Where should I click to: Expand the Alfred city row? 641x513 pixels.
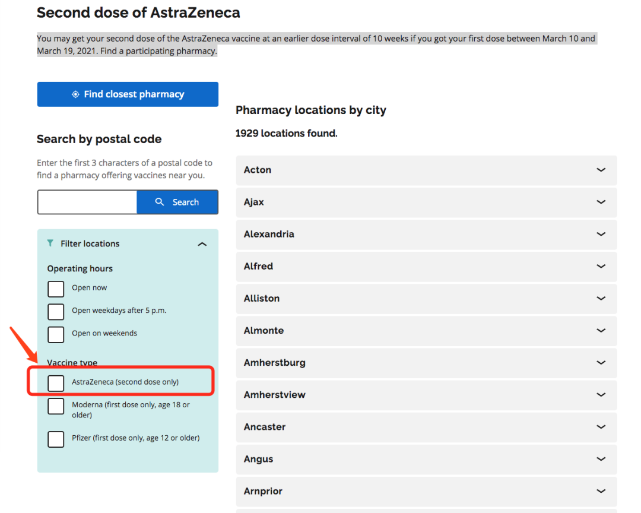(x=426, y=267)
